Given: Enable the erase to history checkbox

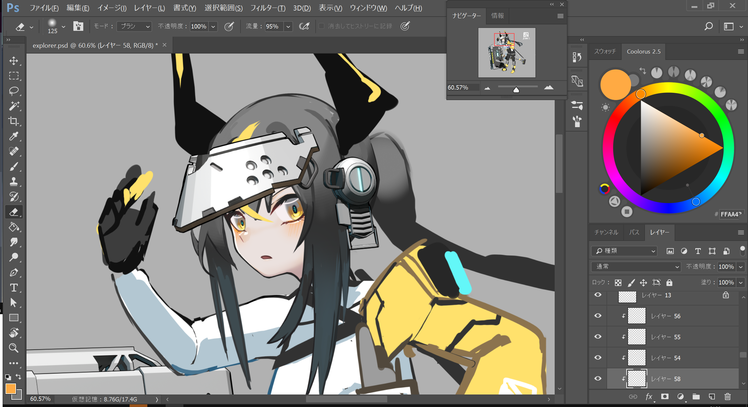Looking at the screenshot, I should (321, 26).
